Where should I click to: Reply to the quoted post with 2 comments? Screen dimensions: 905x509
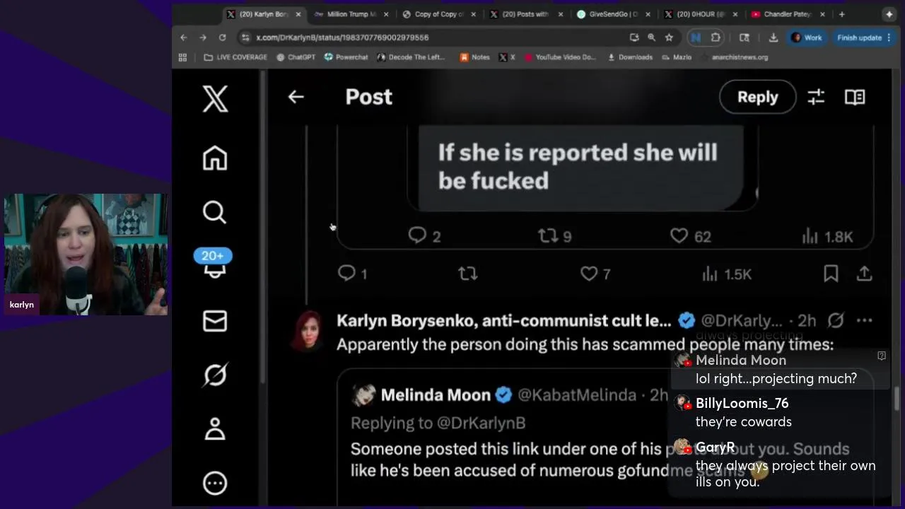(x=424, y=236)
